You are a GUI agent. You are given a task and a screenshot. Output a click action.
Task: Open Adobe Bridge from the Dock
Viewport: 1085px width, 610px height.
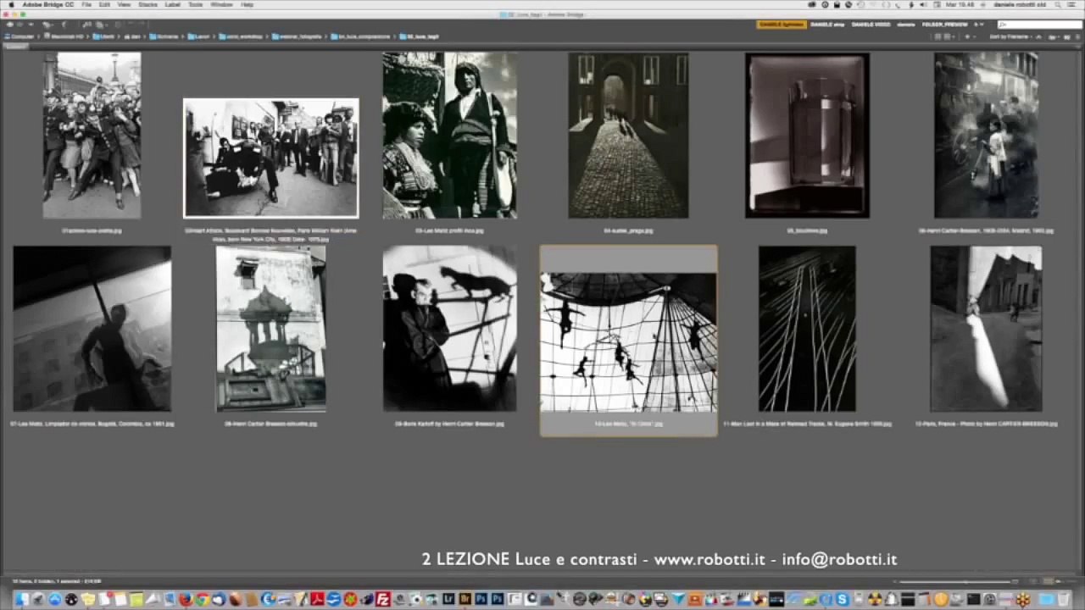(x=465, y=600)
